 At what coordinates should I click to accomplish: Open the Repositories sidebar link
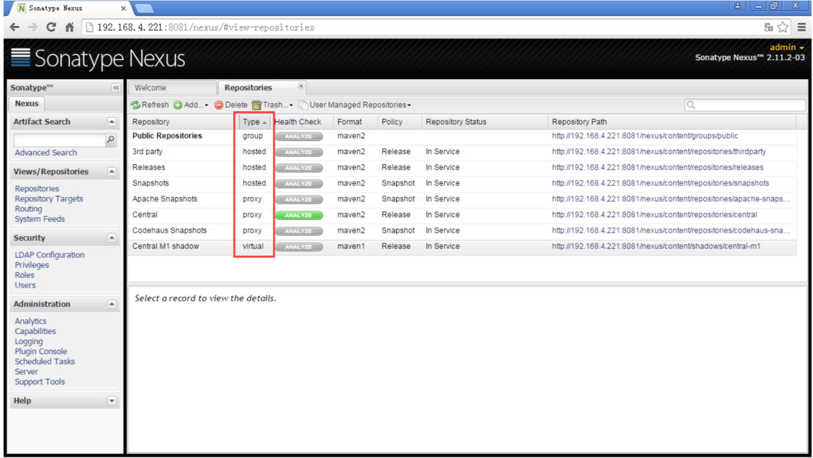37,189
